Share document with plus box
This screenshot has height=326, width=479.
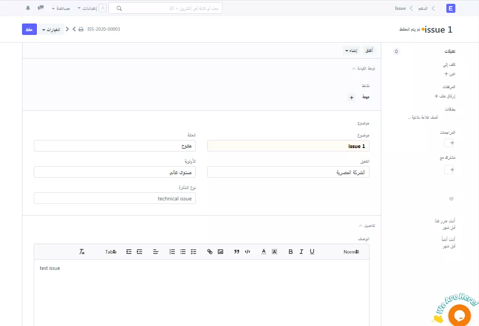[449, 170]
